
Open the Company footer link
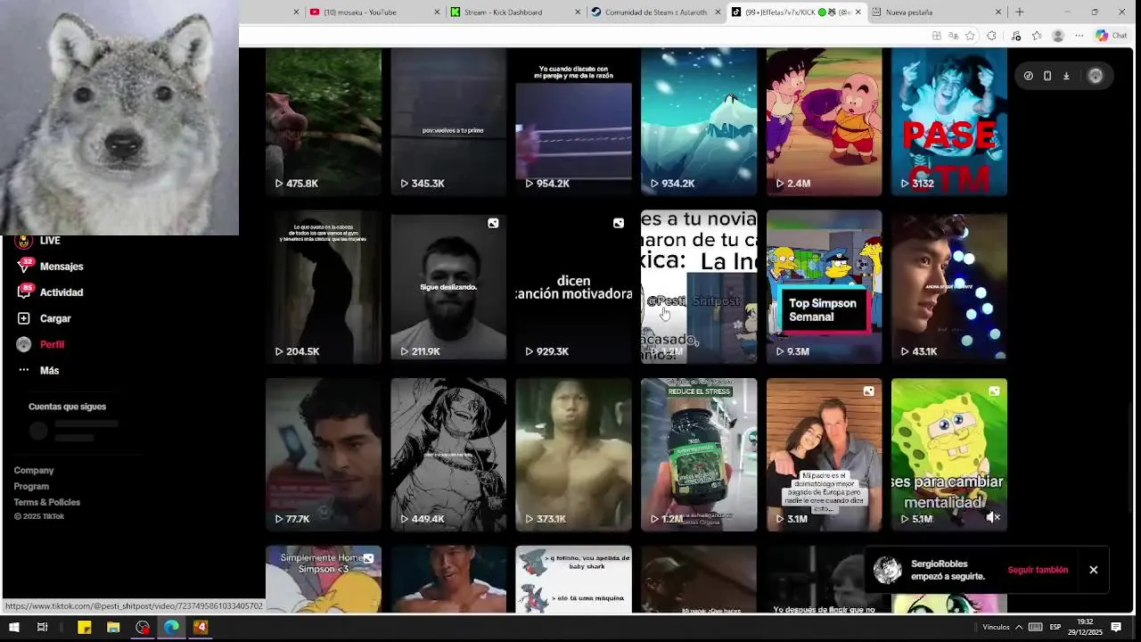pos(34,470)
